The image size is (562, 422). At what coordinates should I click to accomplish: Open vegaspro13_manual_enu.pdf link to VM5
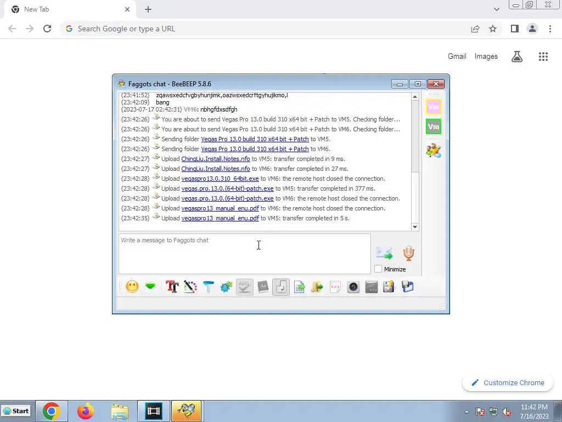point(220,218)
